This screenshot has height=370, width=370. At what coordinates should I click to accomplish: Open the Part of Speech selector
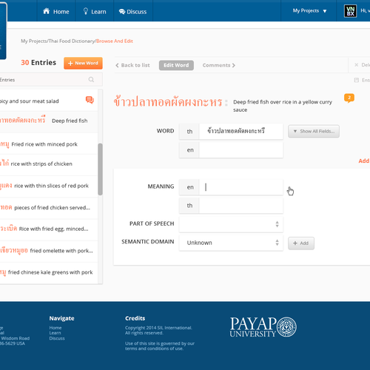(231, 224)
